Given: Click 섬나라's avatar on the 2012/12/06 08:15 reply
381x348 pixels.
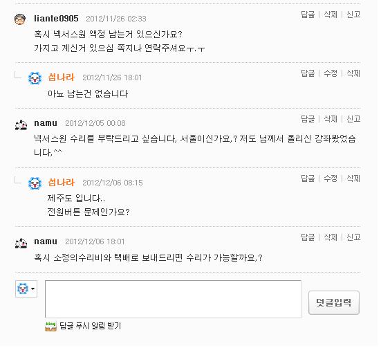Looking at the screenshot, I should 35,183.
